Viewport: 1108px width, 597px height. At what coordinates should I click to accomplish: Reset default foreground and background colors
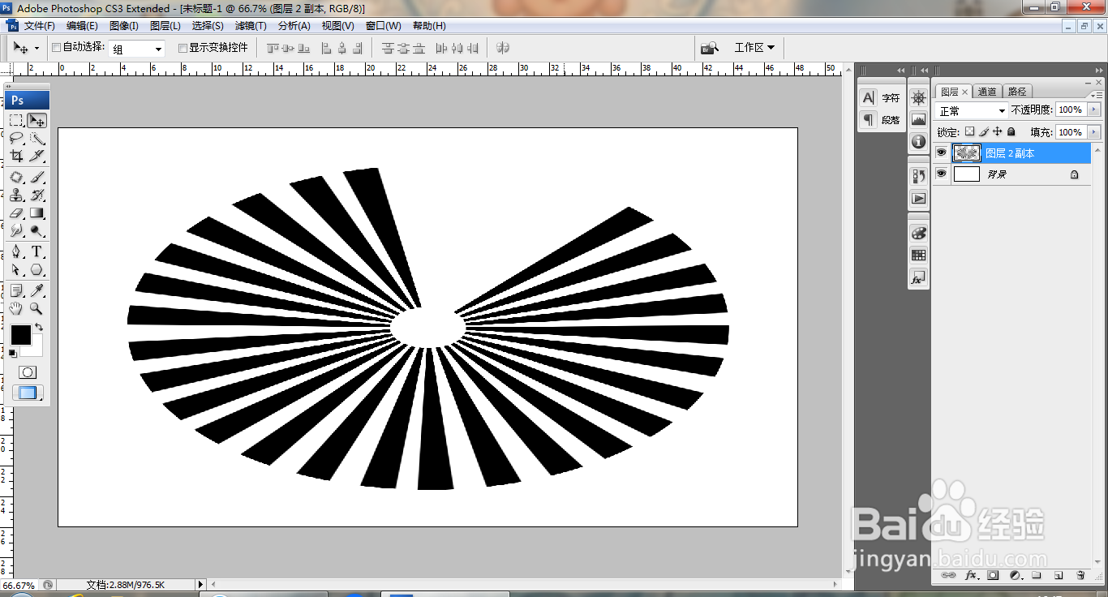(12, 353)
